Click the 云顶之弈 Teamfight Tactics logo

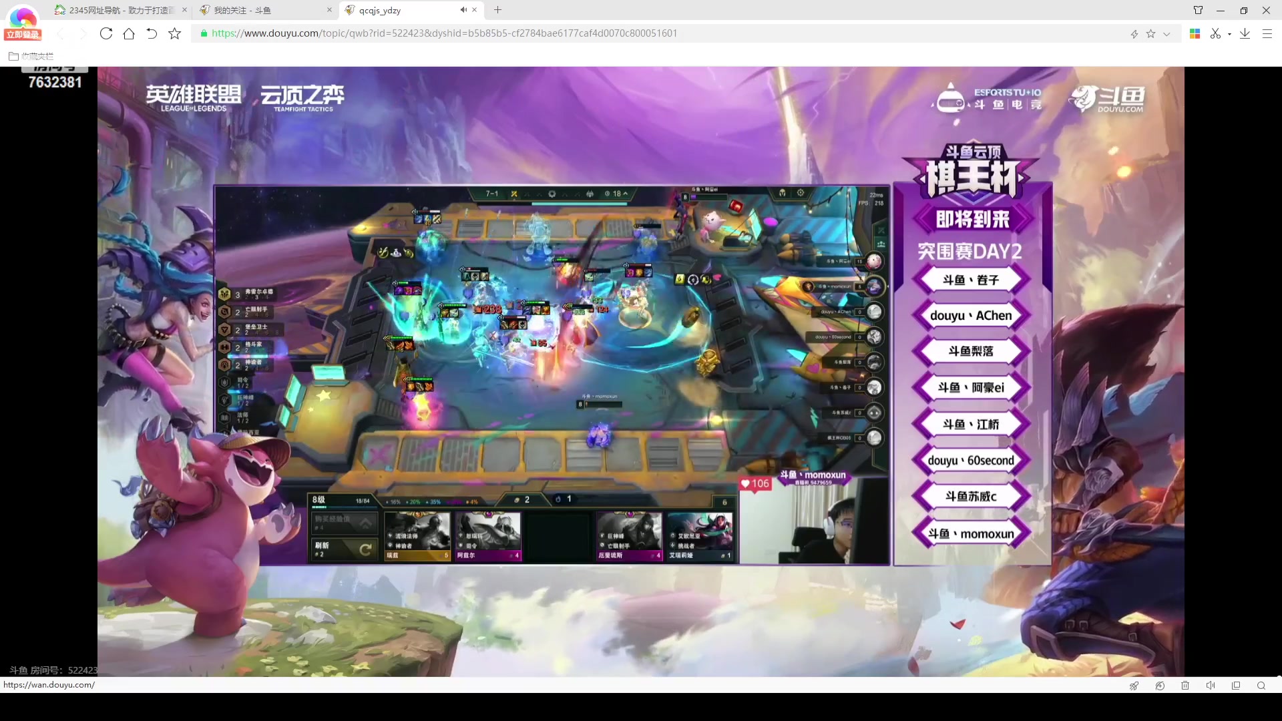pos(302,98)
